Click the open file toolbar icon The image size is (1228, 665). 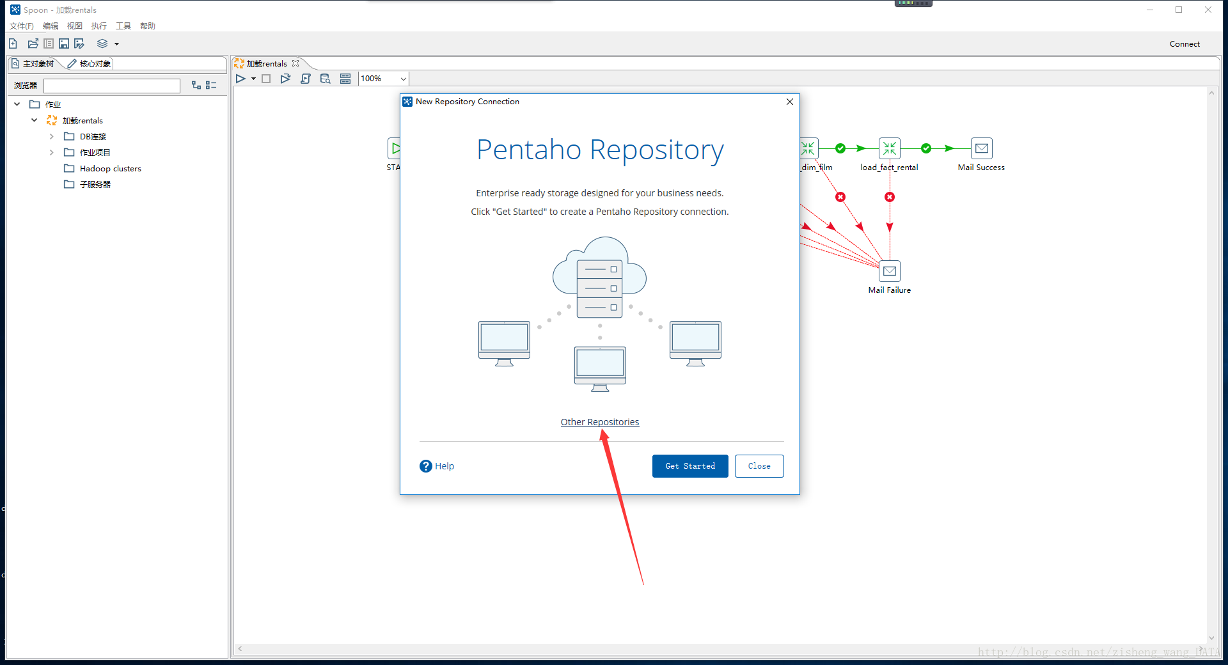pyautogui.click(x=33, y=43)
